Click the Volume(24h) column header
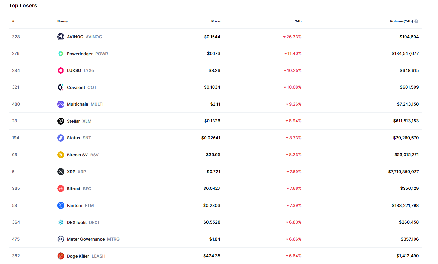This screenshot has width=438, height=264. pos(401,21)
